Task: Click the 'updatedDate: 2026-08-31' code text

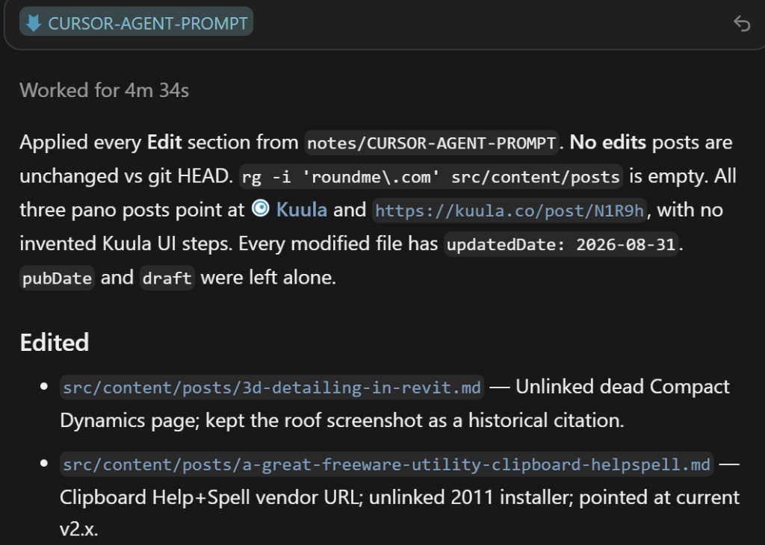Action: pyautogui.click(x=561, y=243)
